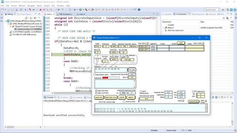Click the bug Debug launch icon

[x=75, y=10]
